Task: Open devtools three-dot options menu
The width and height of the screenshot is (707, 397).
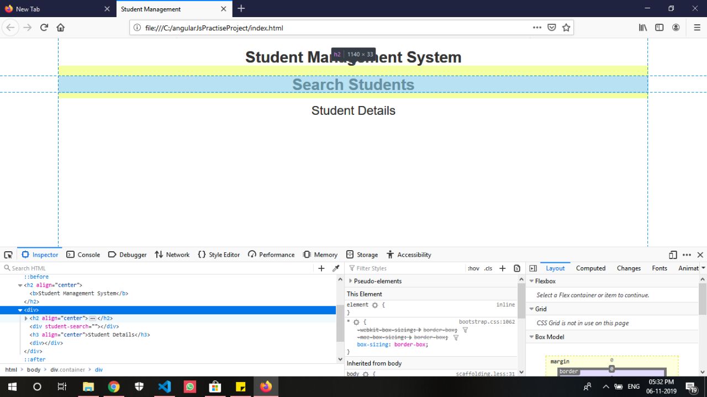Action: [x=687, y=255]
